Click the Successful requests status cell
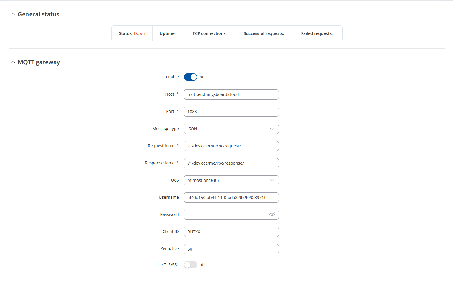The image size is (453, 292). click(265, 33)
